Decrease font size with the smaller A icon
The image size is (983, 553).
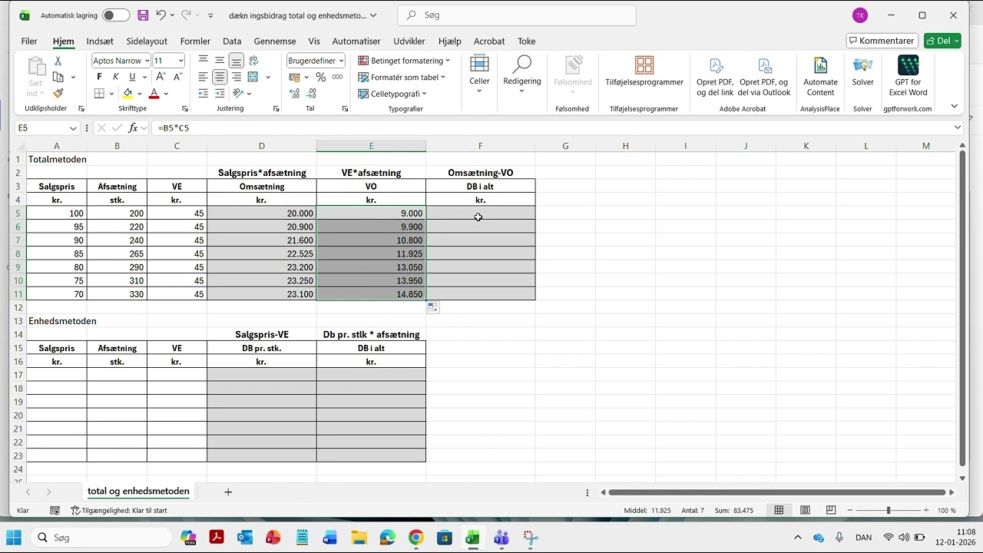[x=177, y=77]
